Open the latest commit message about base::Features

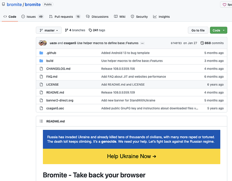(x=108, y=43)
